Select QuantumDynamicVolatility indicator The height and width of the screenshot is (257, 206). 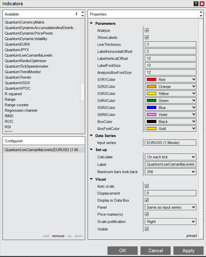pyautogui.click(x=26, y=39)
